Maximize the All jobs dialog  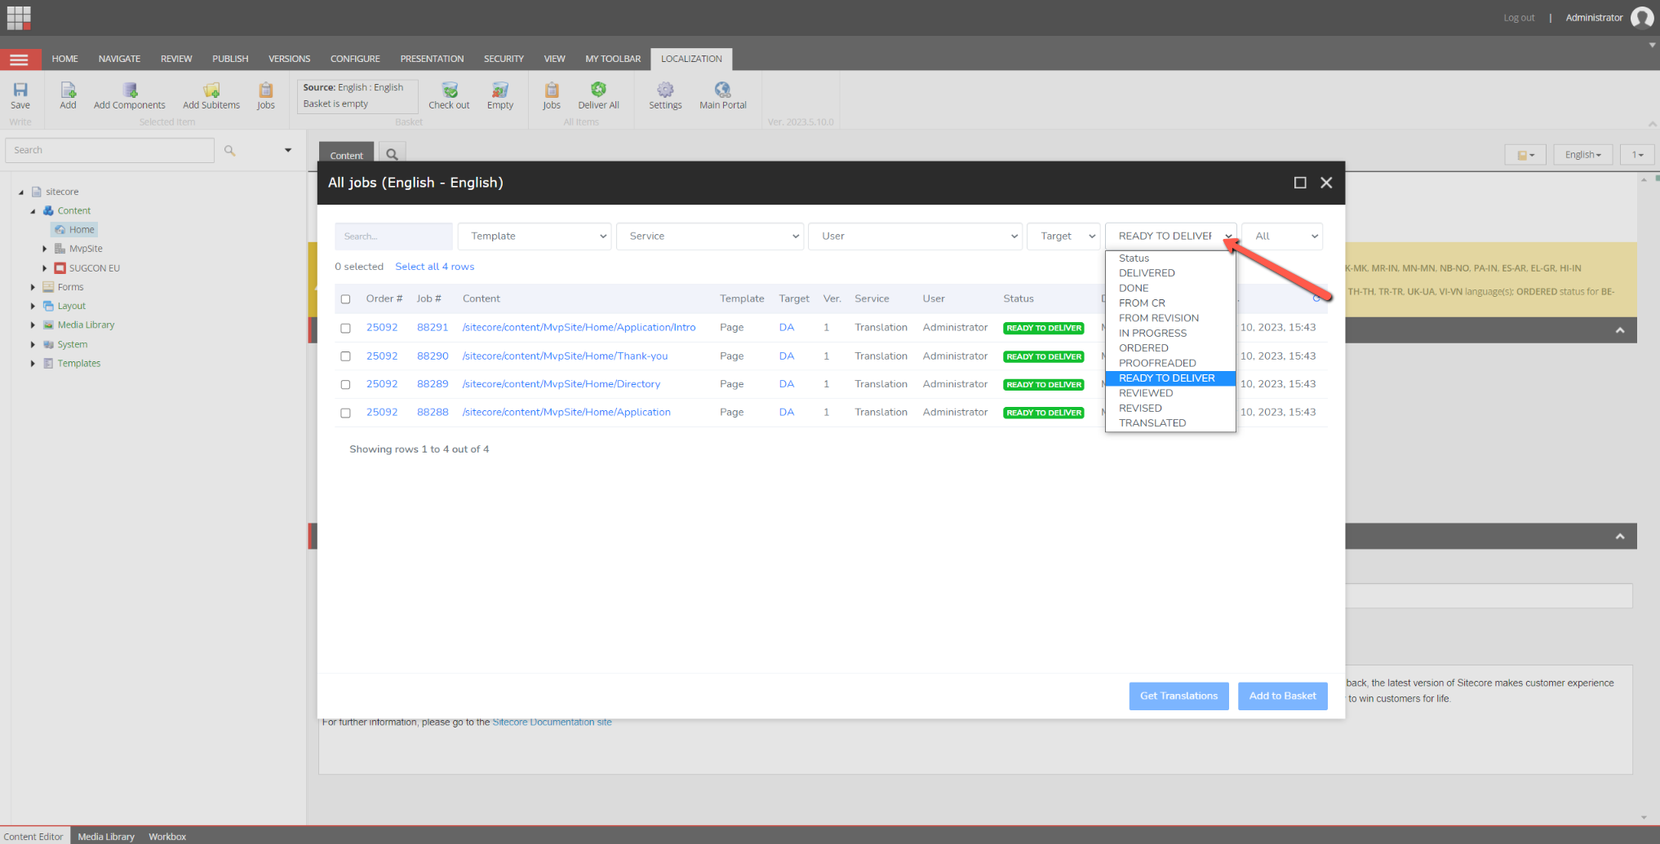tap(1300, 183)
